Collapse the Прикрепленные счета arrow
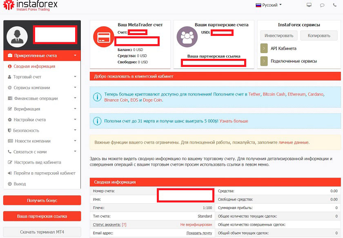Screen dimensions: 343x238 point(75,56)
